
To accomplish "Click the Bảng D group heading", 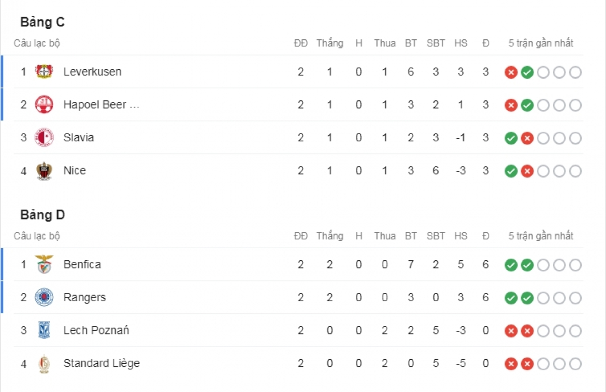I will coord(42,215).
